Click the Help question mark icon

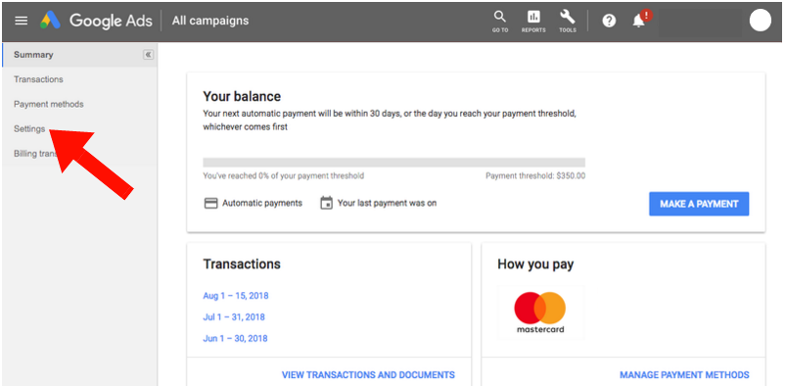(x=609, y=22)
